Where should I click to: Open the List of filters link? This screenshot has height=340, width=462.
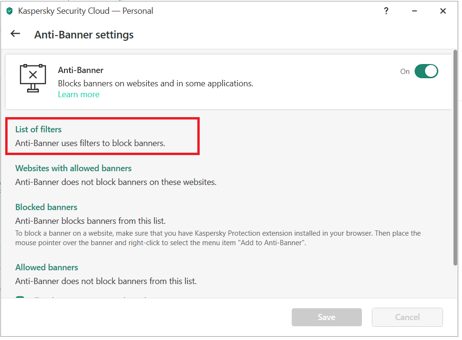38,129
